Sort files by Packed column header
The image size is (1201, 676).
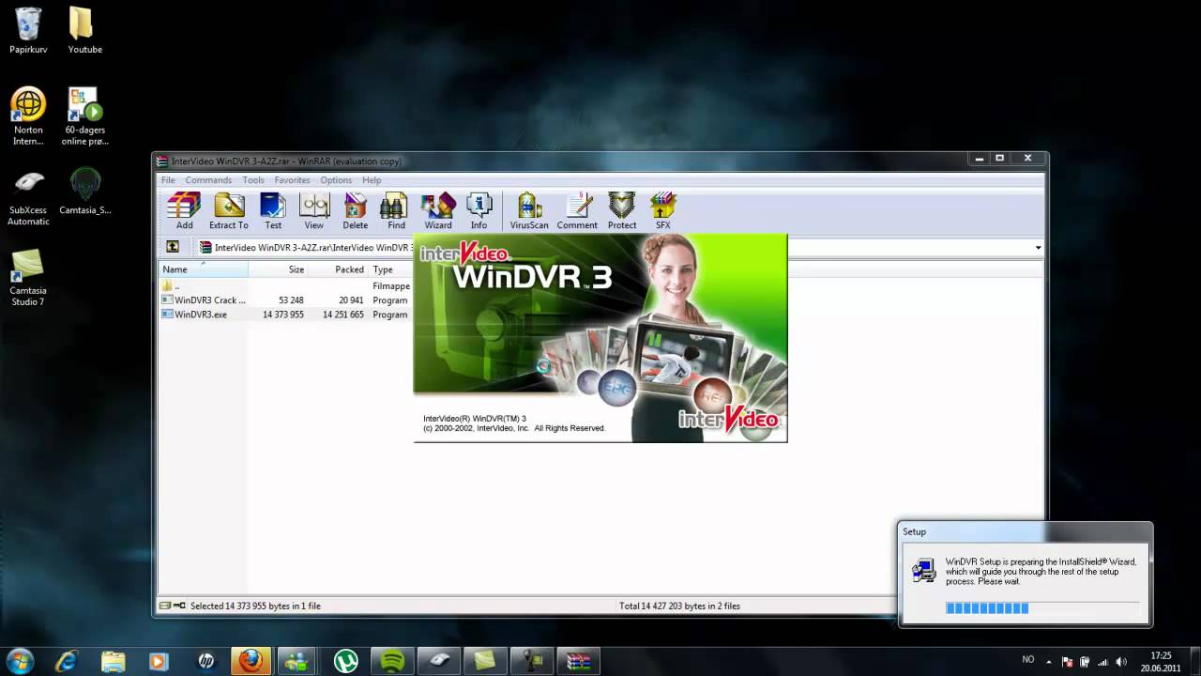pos(338,269)
